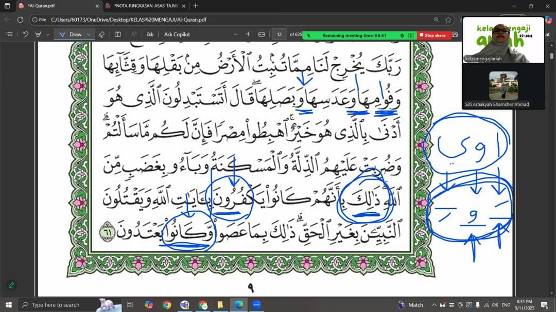
Task: Open Microsoft Teams from taskbar
Action: [x=185, y=305]
